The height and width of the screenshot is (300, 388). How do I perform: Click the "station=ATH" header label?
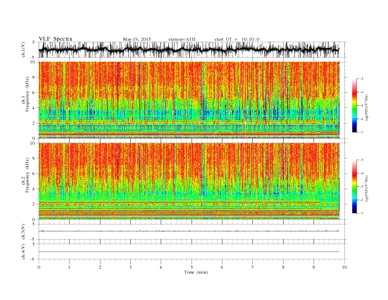(x=182, y=39)
